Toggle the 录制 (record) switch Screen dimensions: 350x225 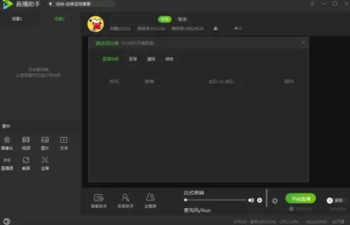pyautogui.click(x=330, y=201)
